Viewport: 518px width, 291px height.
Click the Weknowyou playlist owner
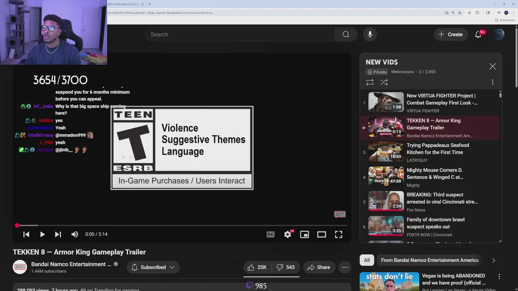pyautogui.click(x=402, y=72)
